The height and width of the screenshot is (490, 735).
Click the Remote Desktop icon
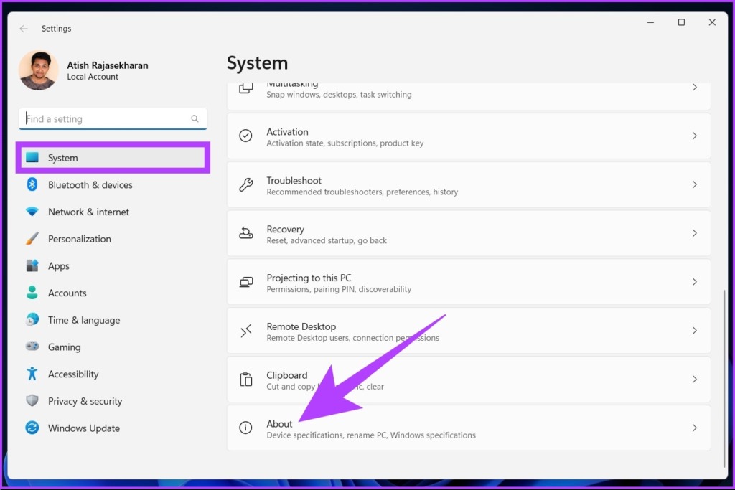245,331
